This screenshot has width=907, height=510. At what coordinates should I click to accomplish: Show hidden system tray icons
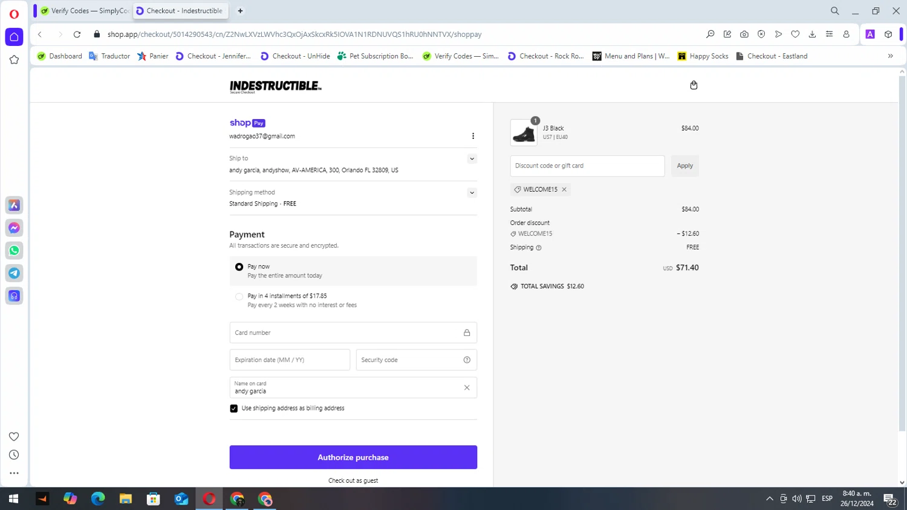(769, 499)
